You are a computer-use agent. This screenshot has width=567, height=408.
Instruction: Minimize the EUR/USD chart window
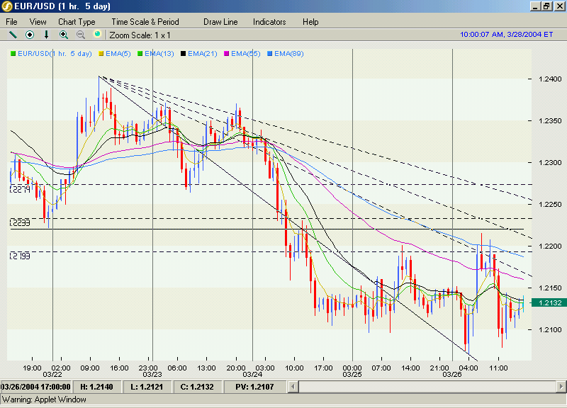tap(536, 6)
